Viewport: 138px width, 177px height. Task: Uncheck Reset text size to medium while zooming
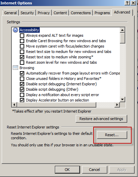[x=22, y=57]
